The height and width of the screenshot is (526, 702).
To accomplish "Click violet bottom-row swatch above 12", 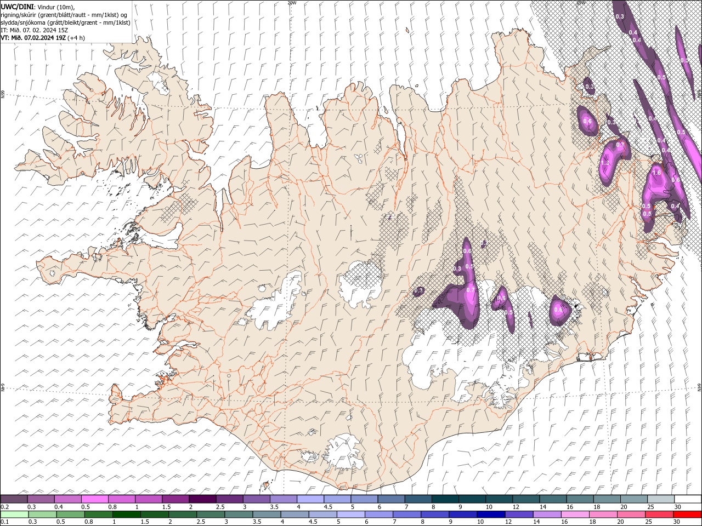I will [519, 514].
